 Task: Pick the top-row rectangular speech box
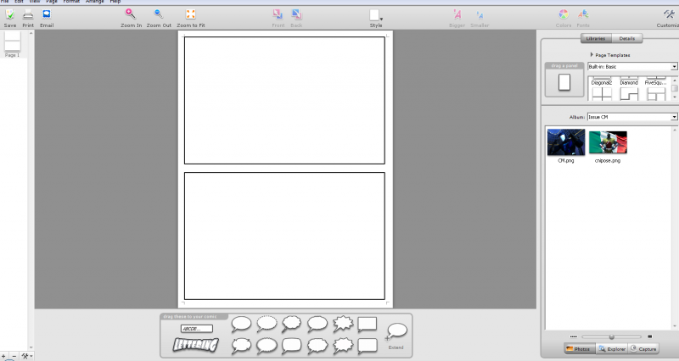tap(368, 325)
